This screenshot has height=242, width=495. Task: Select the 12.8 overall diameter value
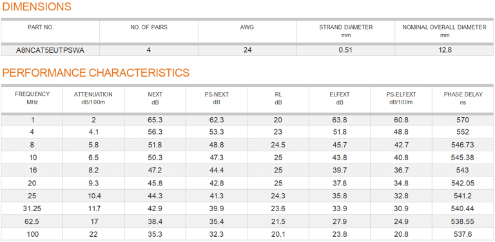click(445, 50)
